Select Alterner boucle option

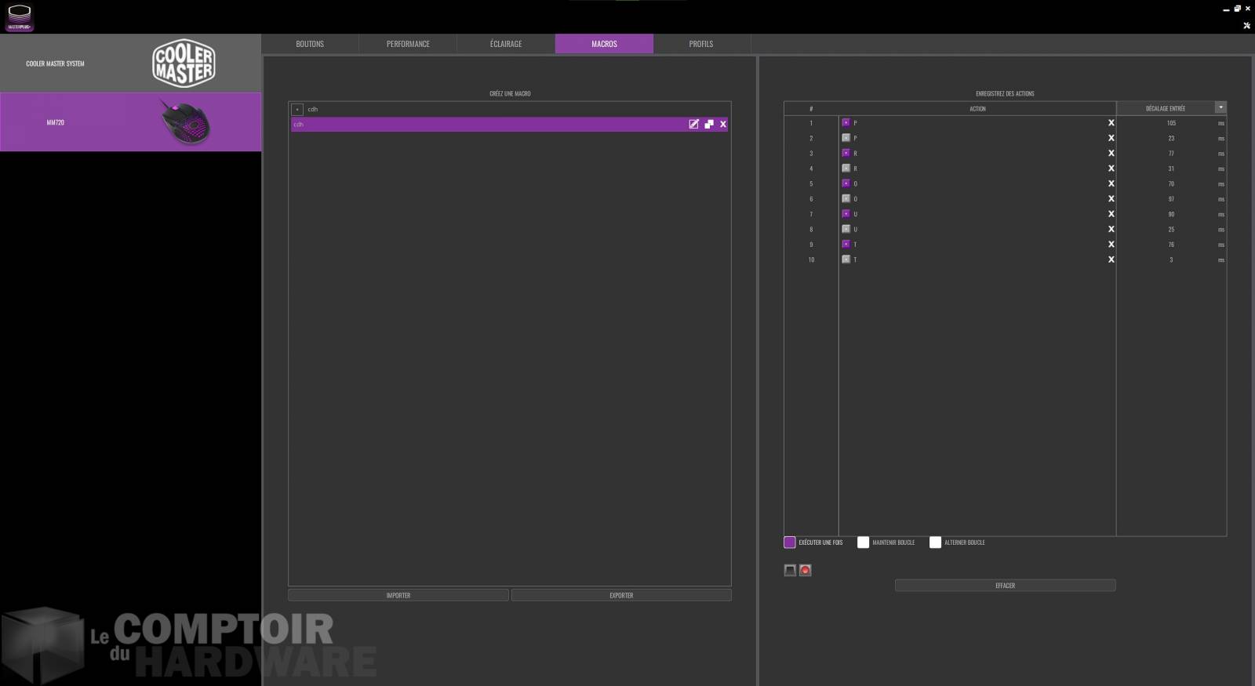pyautogui.click(x=935, y=542)
